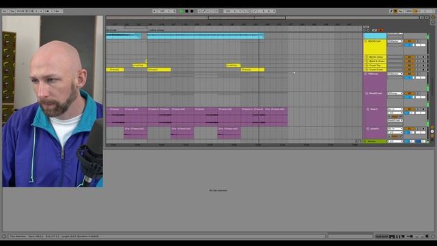Screen dimensions: 437x246
Task: Deactivate the BjorkCrush group track activator
Action: click(x=410, y=41)
